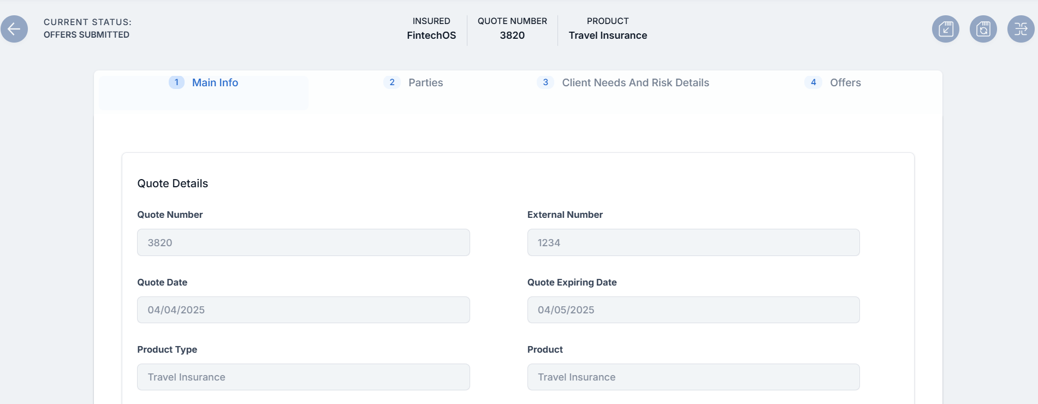Select the Quote Date field
This screenshot has width=1038, height=404.
point(303,310)
